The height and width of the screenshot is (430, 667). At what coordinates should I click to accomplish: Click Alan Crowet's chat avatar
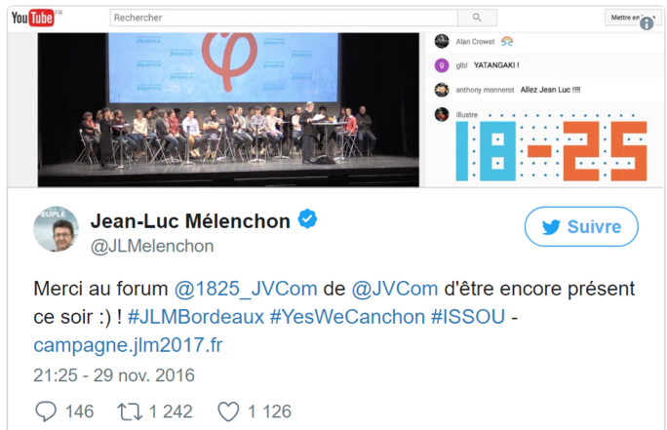coord(442,41)
